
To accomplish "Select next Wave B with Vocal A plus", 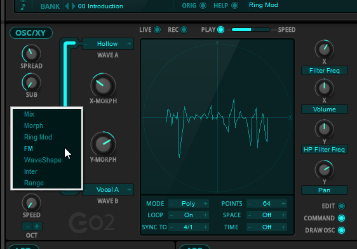I will (129, 190).
